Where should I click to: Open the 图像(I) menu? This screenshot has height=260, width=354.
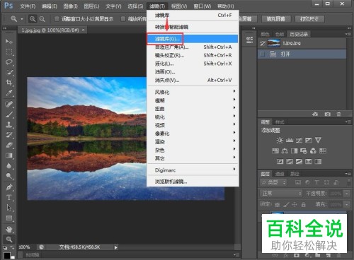click(x=70, y=6)
